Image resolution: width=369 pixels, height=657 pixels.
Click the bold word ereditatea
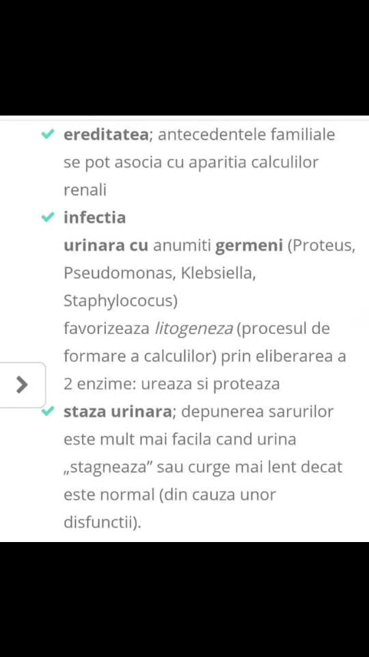pos(107,135)
